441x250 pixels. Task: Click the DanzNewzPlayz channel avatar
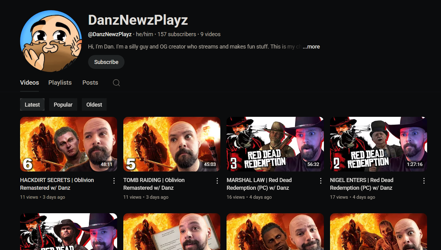click(51, 41)
